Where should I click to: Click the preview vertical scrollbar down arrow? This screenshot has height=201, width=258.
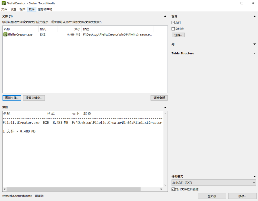166,185
